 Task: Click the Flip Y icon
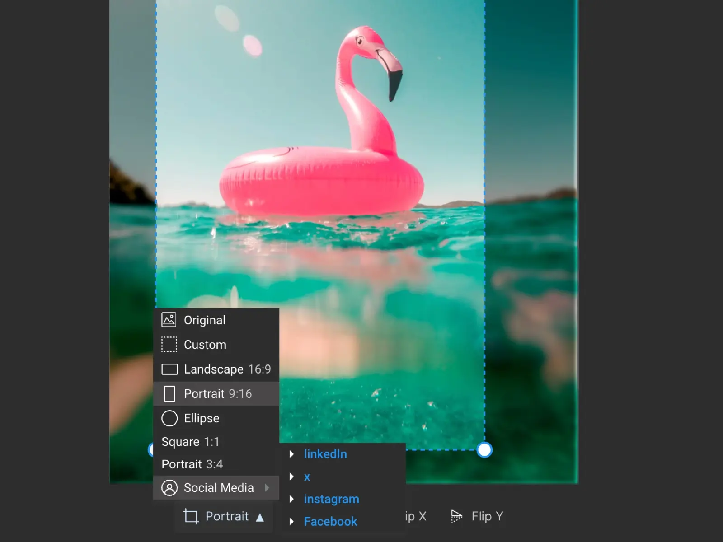[x=456, y=516]
